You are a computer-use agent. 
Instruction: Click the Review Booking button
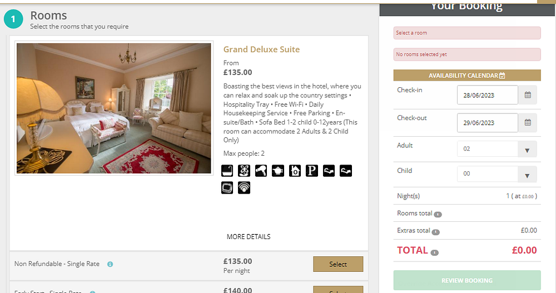pos(467,280)
